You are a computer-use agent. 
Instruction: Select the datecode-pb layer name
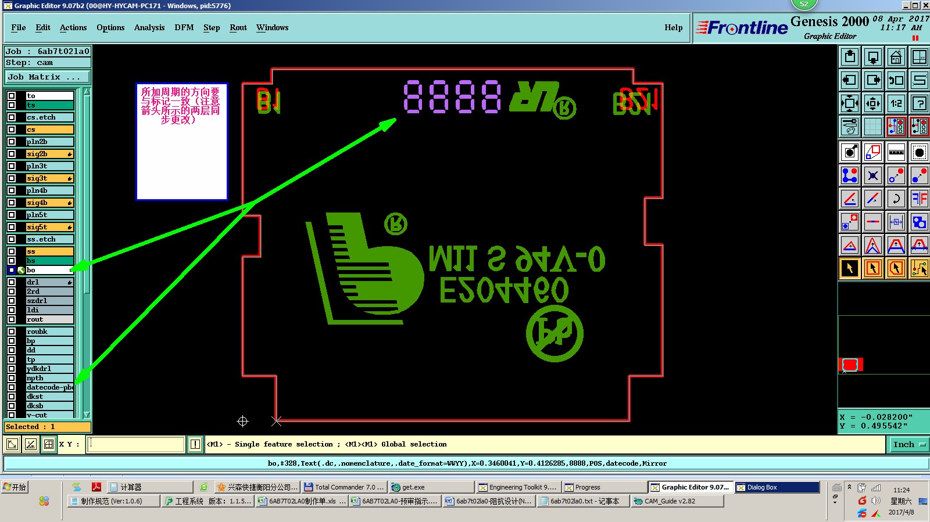(x=49, y=387)
